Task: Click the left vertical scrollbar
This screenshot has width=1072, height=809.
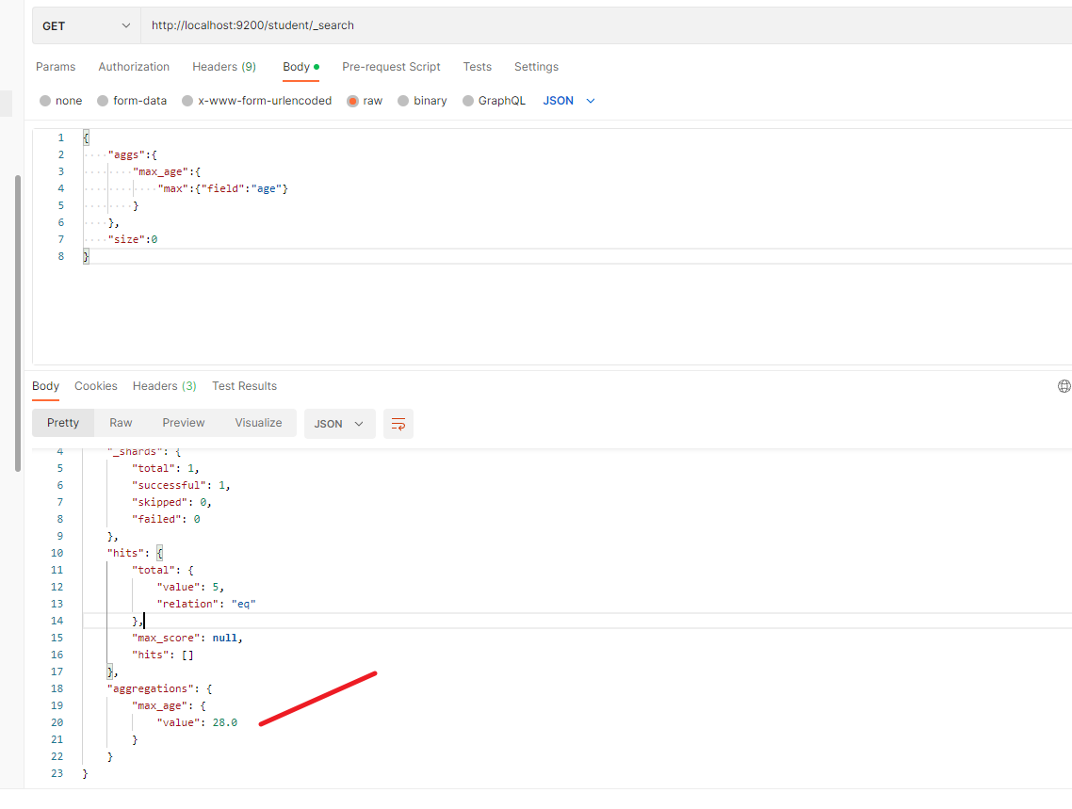Action: [x=18, y=323]
